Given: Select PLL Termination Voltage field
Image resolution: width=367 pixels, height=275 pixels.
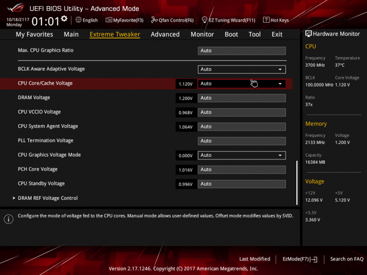Looking at the screenshot, I should coord(242,141).
